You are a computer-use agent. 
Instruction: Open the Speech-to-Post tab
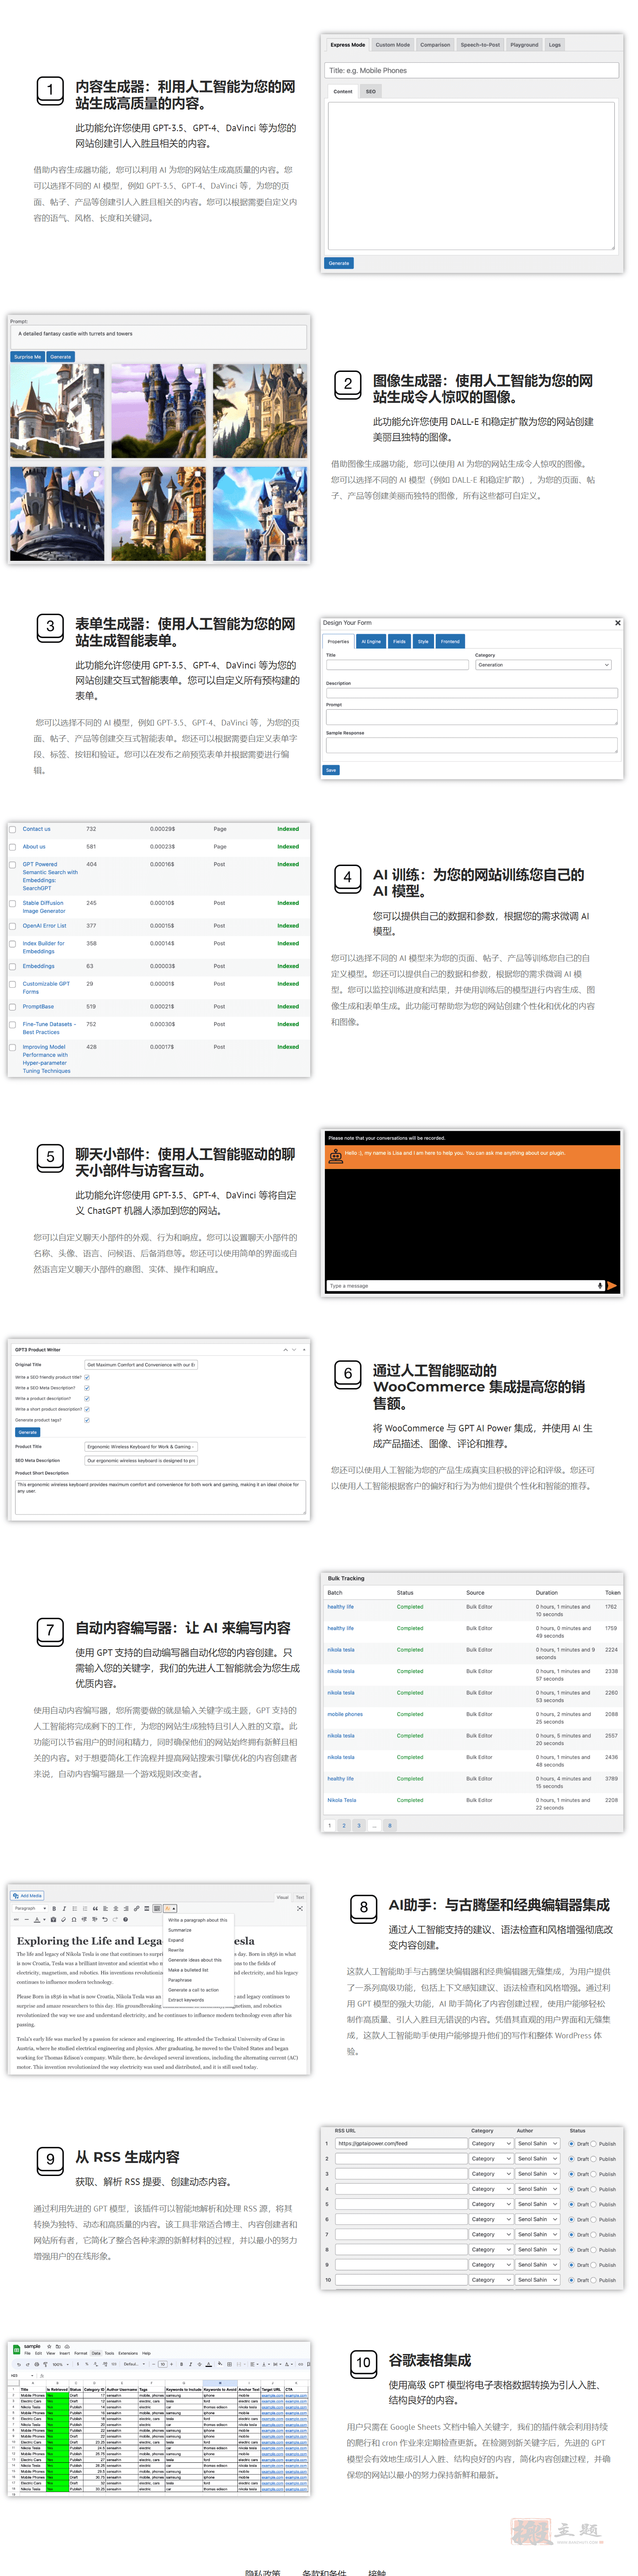coord(480,45)
